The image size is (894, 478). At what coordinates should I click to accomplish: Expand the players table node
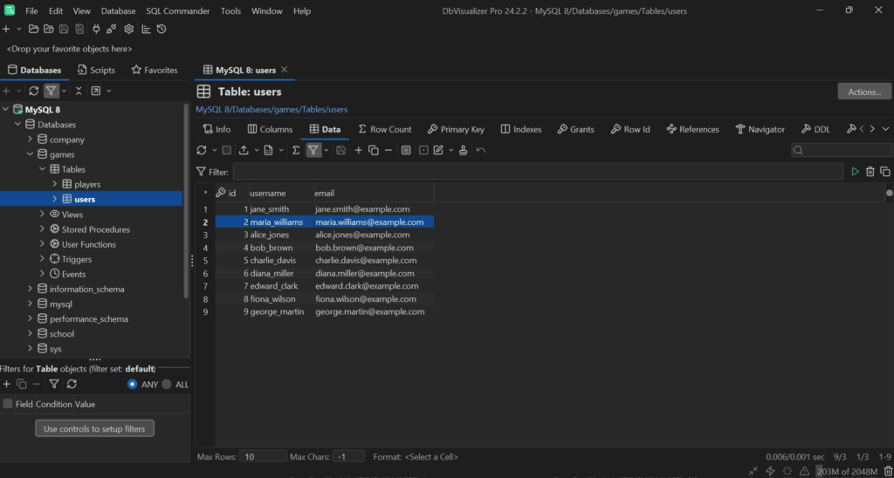pos(55,184)
